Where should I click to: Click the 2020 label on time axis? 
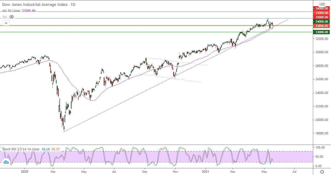click(x=24, y=171)
